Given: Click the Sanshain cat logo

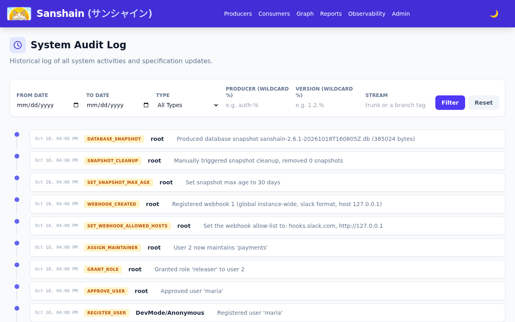Looking at the screenshot, I should coord(19,14).
